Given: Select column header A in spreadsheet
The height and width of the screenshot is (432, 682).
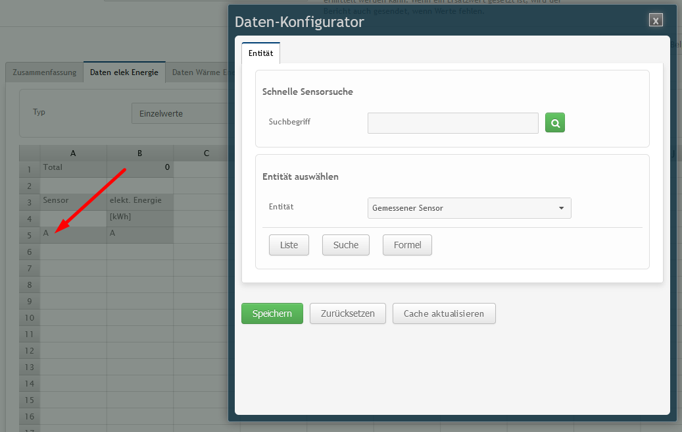Looking at the screenshot, I should click(73, 153).
